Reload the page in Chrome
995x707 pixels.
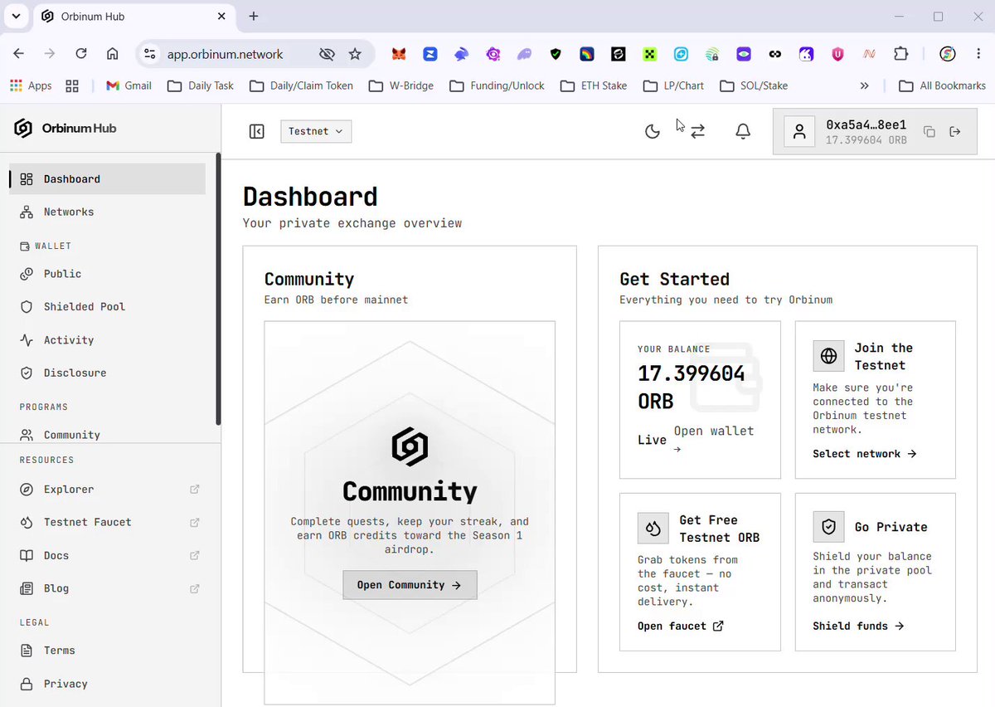point(81,54)
